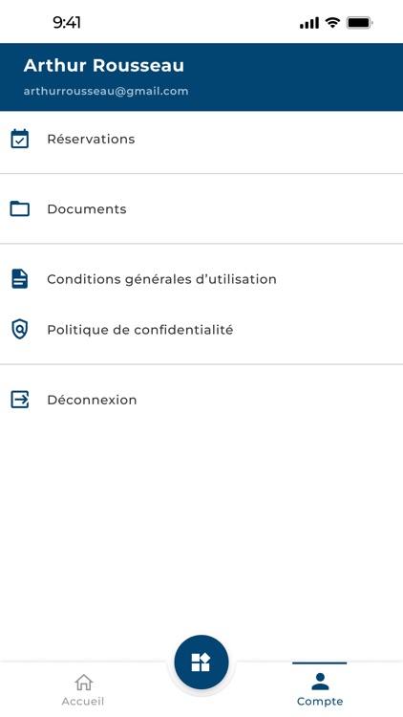The width and height of the screenshot is (403, 717).
Task: Open the Réservations menu entry
Action: point(201,139)
